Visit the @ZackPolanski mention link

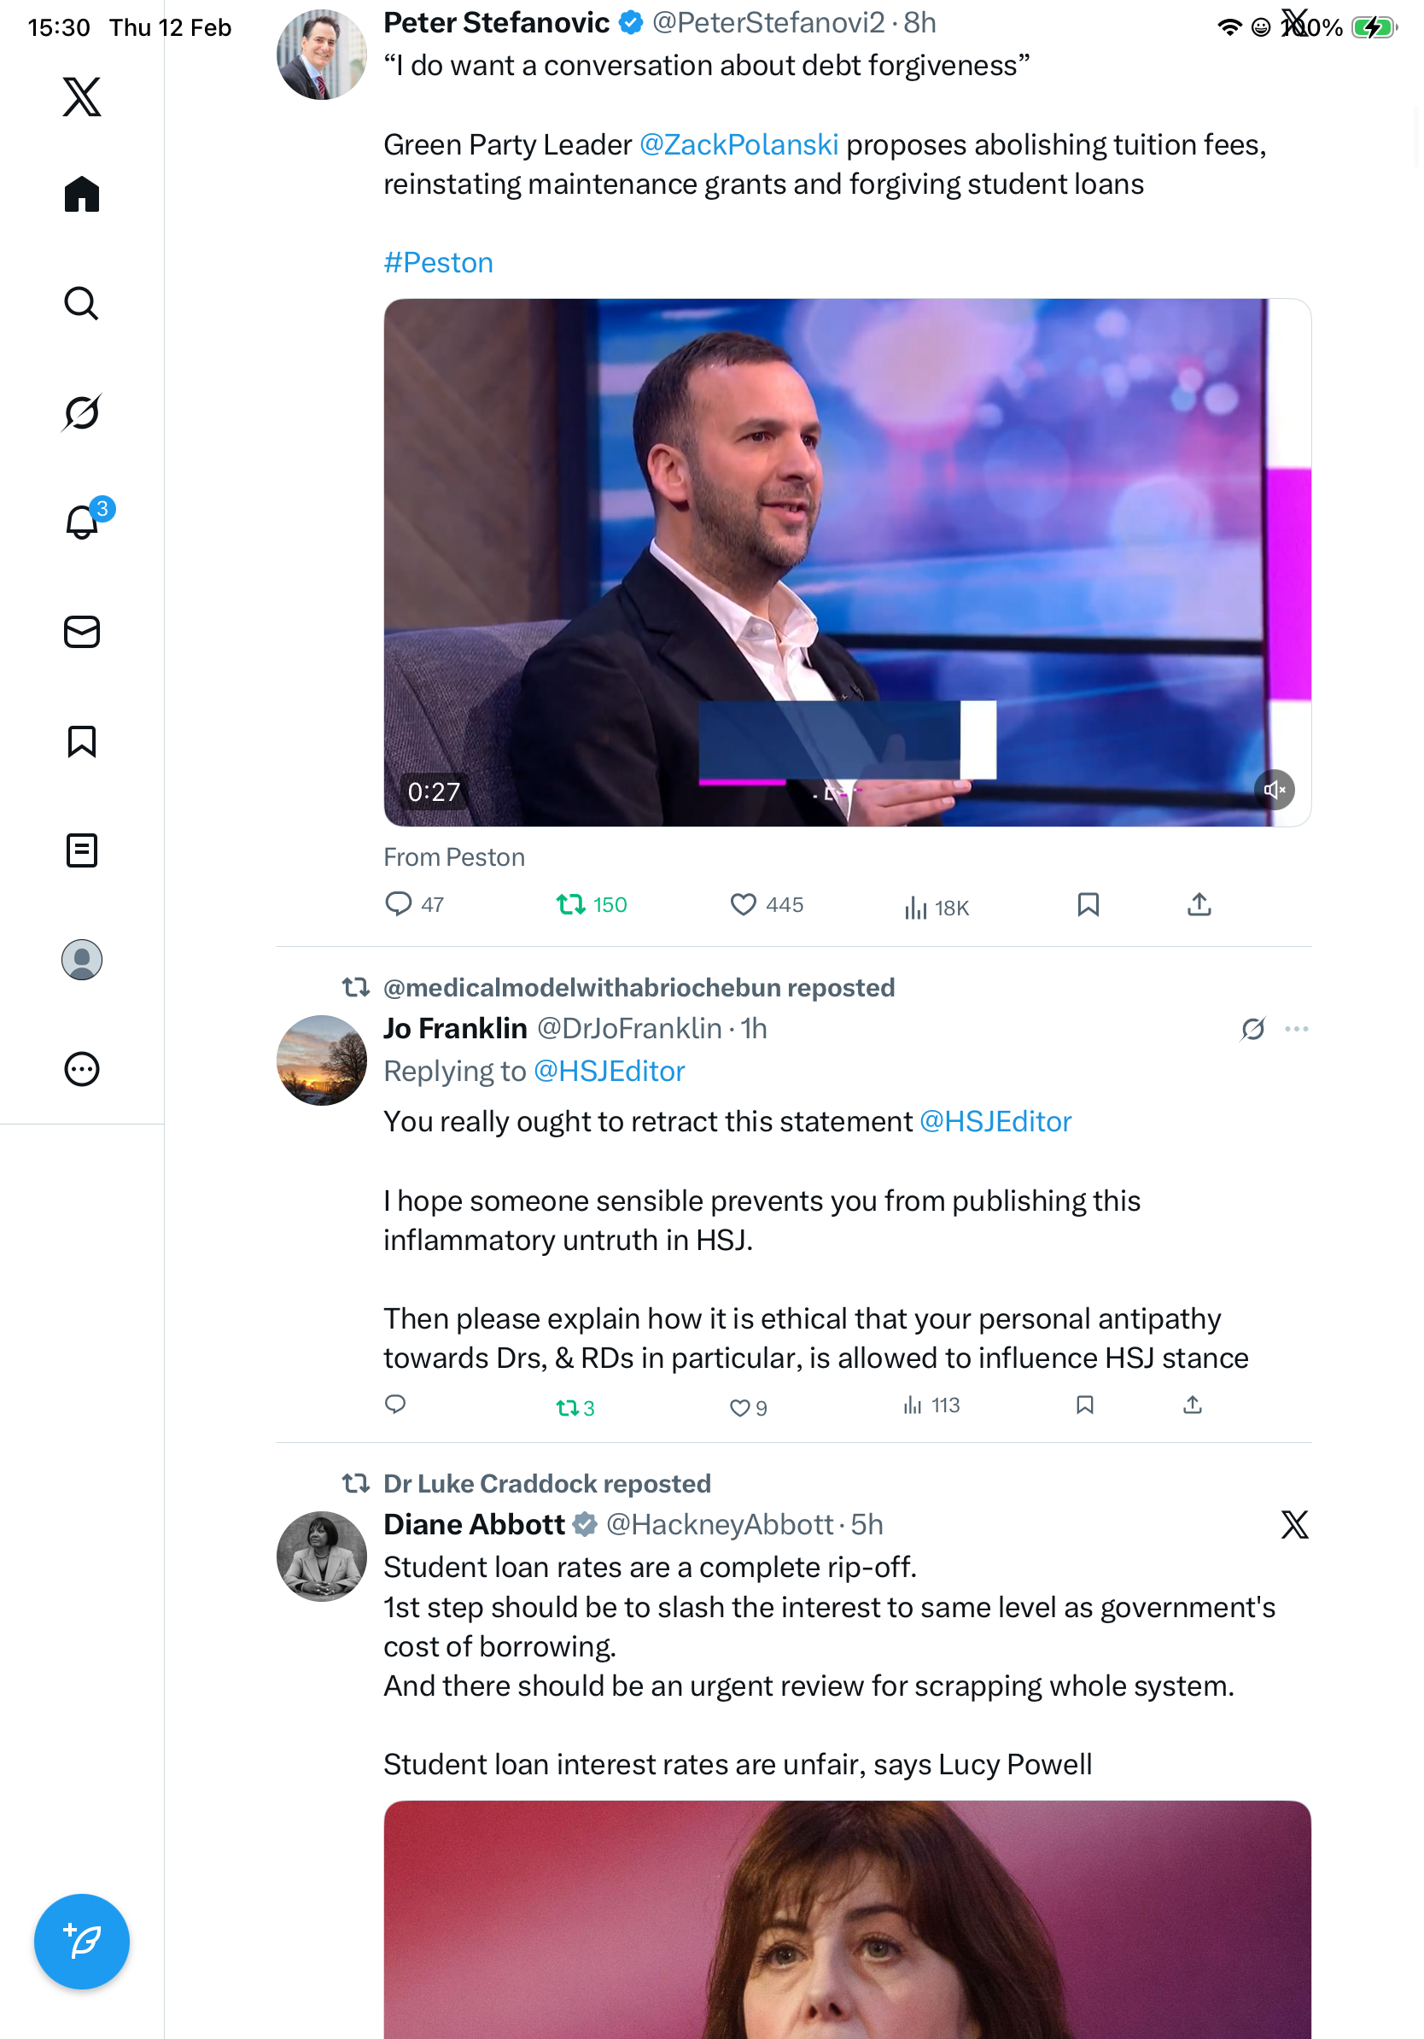(x=738, y=145)
